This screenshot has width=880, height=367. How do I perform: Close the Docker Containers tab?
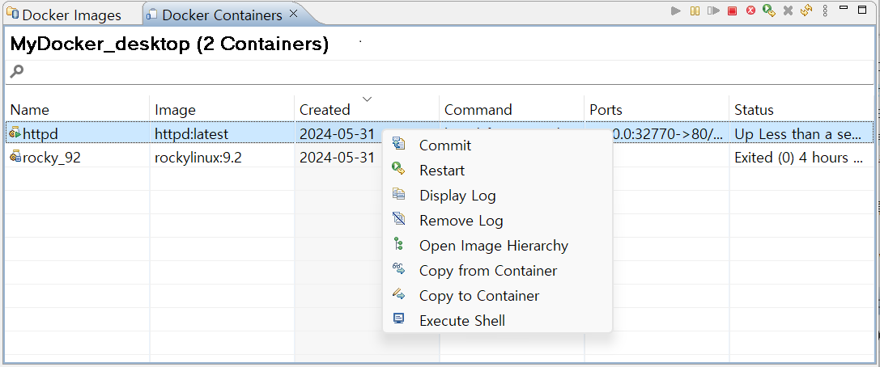293,14
